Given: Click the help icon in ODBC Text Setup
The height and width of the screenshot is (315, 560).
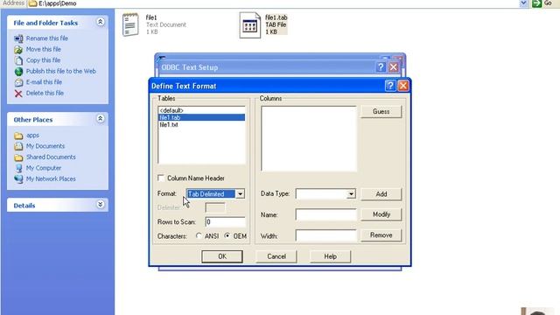Looking at the screenshot, I should click(x=381, y=67).
